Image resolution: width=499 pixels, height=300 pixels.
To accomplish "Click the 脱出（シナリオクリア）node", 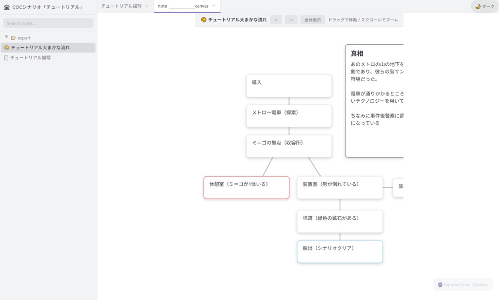I will click(x=340, y=251).
